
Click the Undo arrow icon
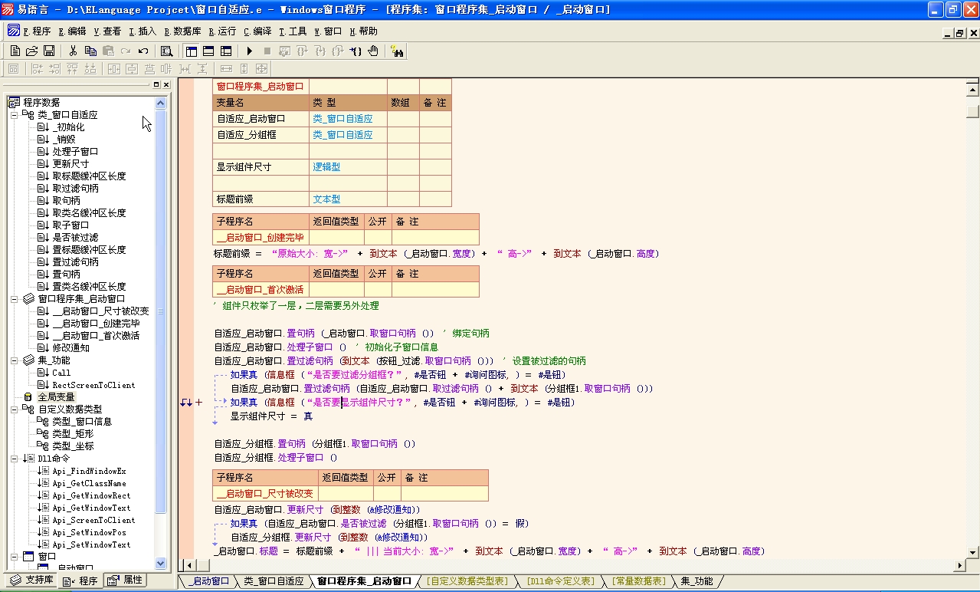(x=143, y=51)
